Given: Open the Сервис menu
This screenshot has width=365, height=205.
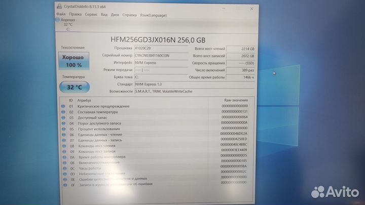Looking at the screenshot, I should (91, 14).
